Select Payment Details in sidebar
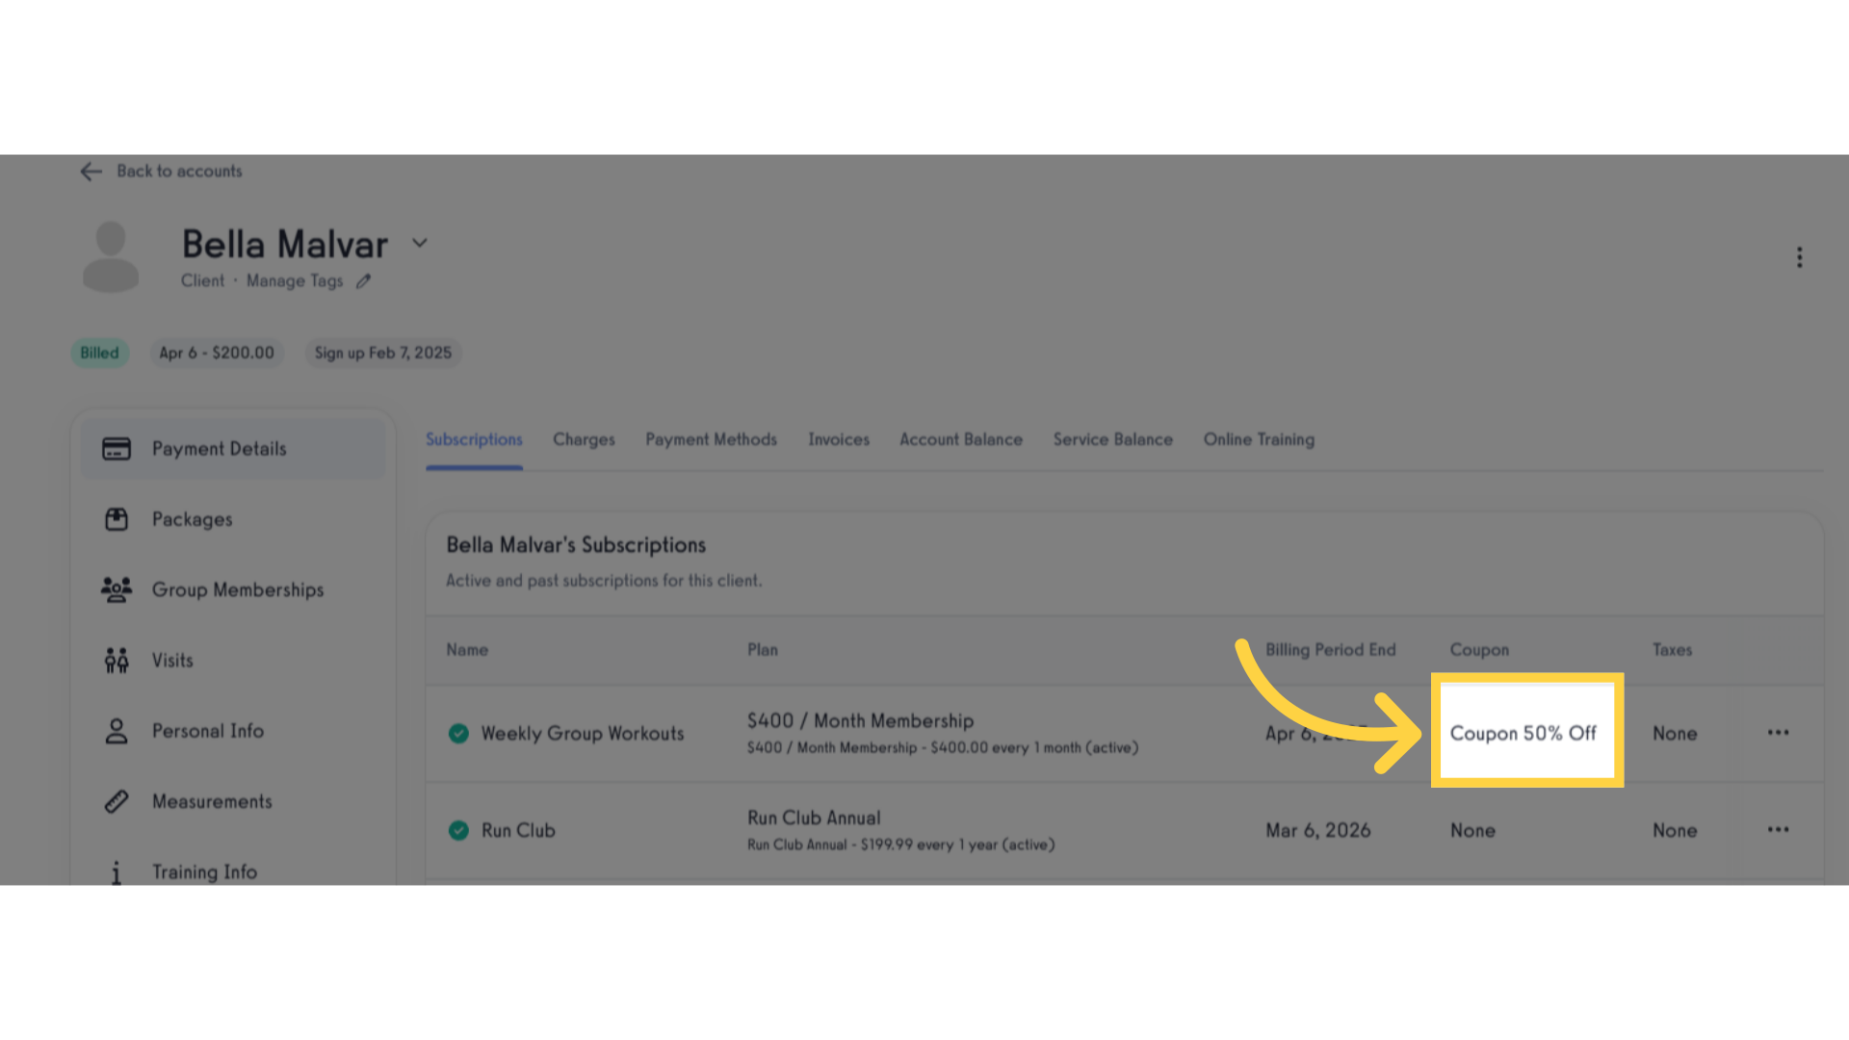Screen dimensions: 1849x1040 click(x=233, y=449)
